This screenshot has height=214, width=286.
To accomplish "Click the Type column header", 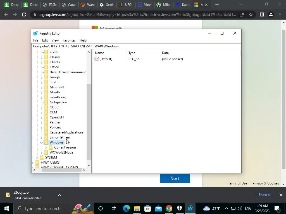I will 143,53.
